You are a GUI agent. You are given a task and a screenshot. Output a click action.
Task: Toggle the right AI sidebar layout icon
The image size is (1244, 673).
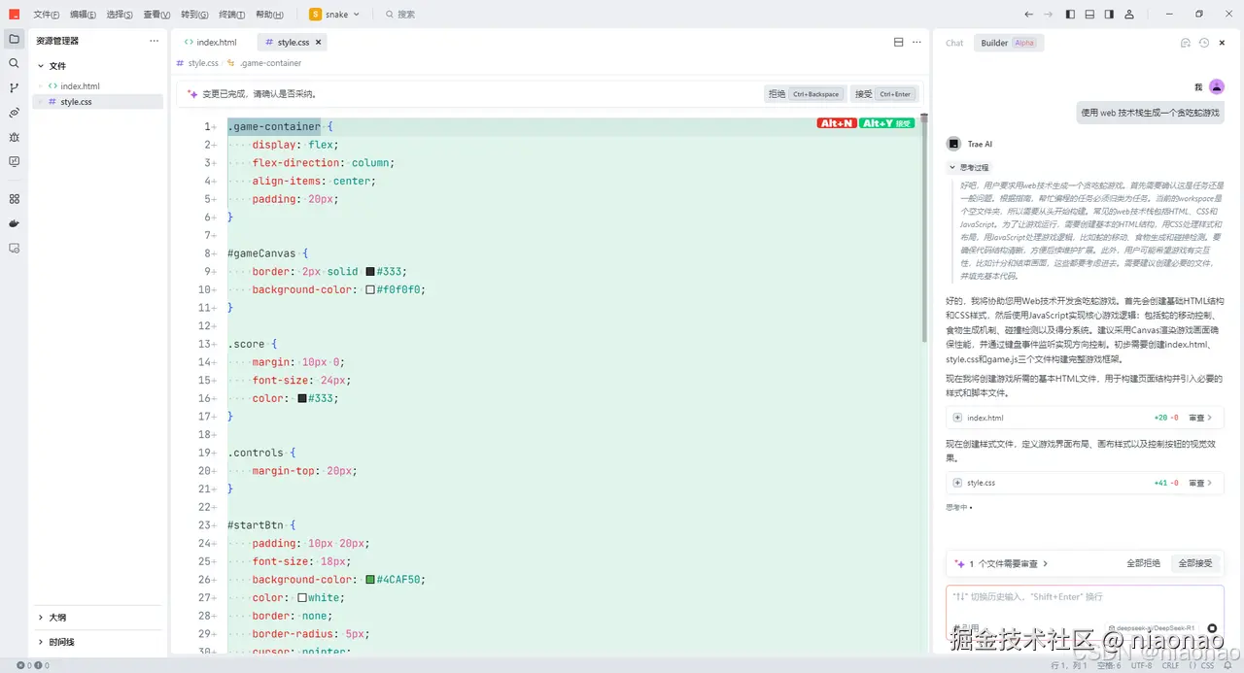click(1109, 15)
